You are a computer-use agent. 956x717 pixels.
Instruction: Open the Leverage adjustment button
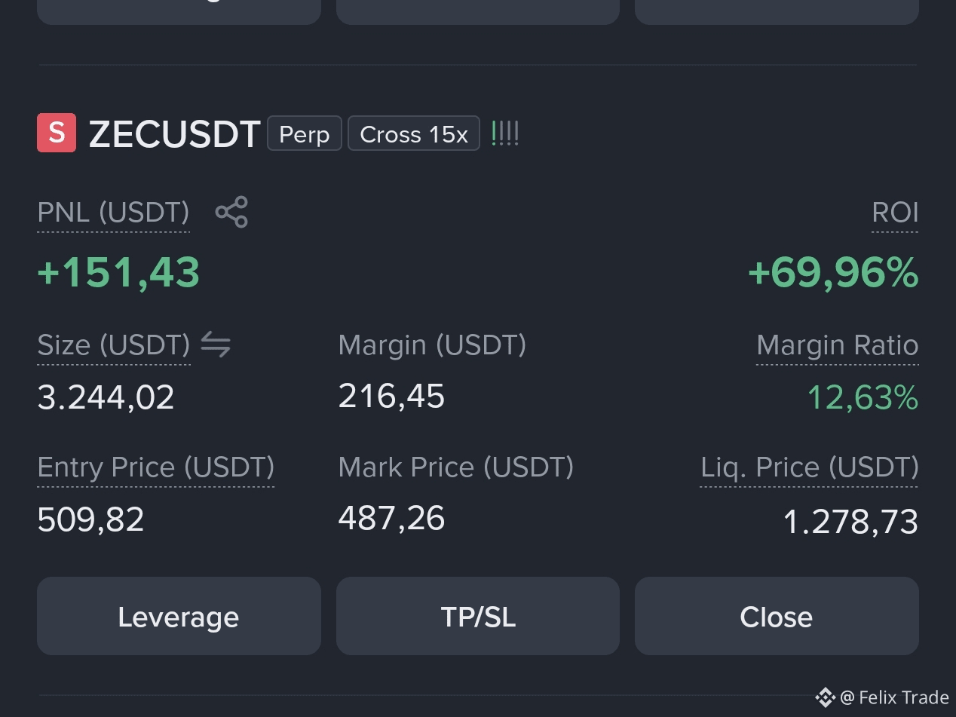pos(179,616)
